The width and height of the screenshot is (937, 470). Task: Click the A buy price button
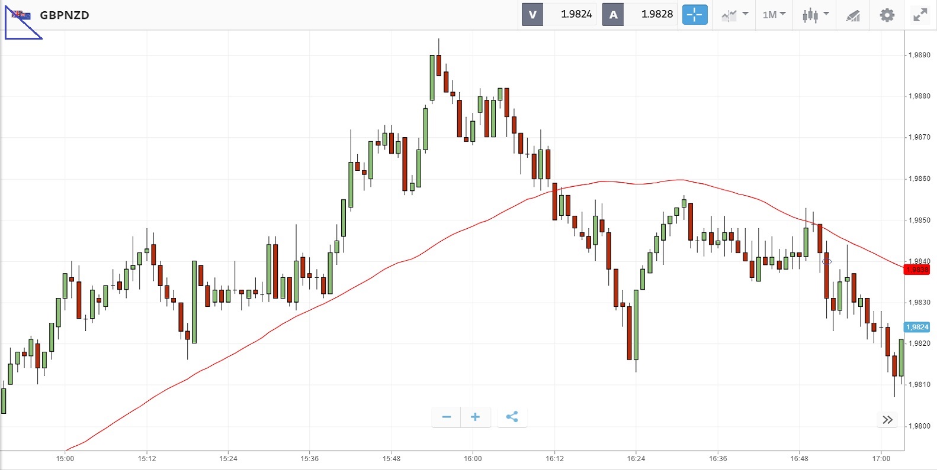(613, 15)
